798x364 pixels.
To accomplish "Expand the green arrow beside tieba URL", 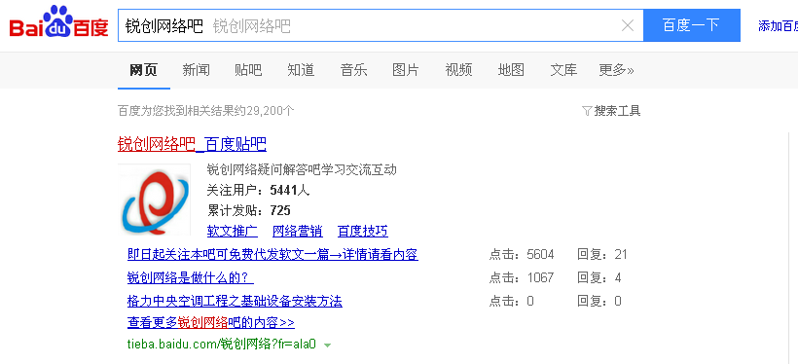I will (x=327, y=346).
